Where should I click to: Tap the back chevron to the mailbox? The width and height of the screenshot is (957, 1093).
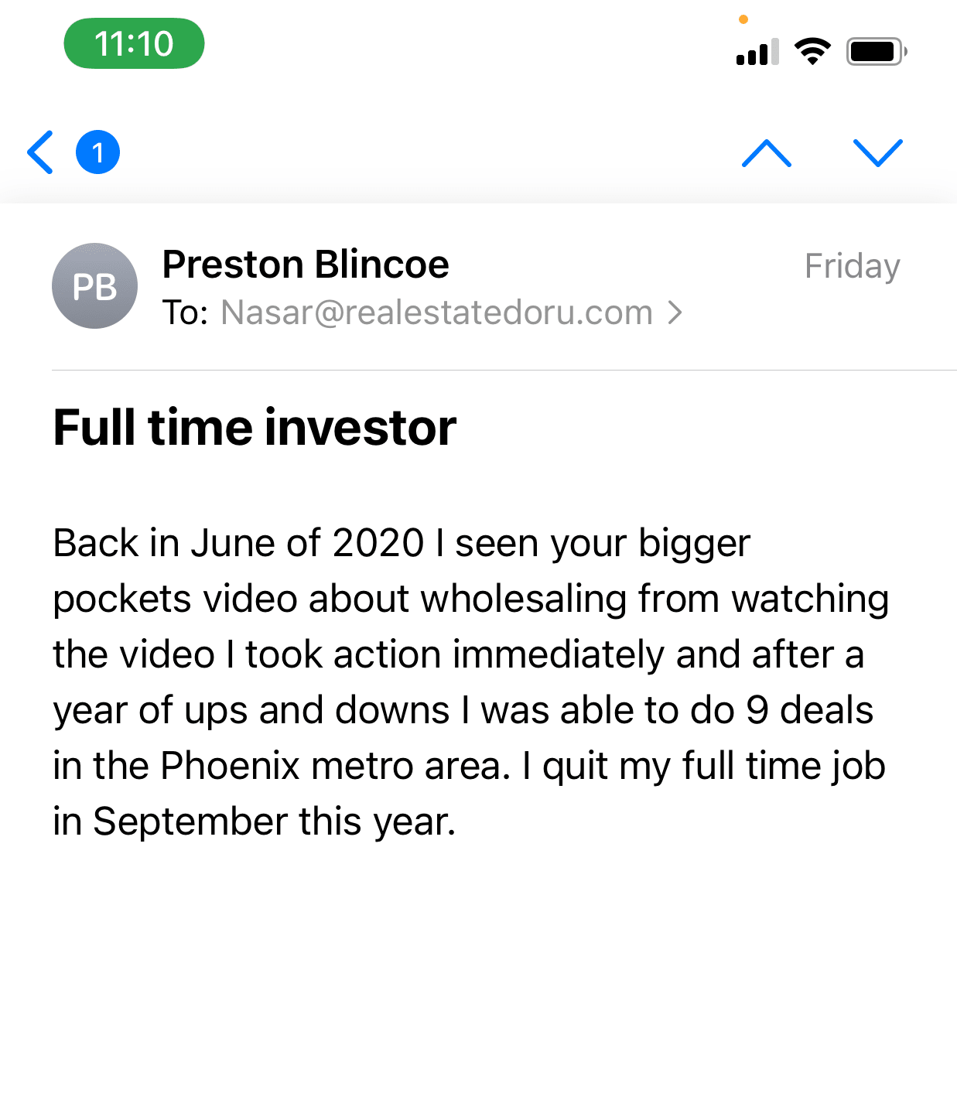pyautogui.click(x=40, y=152)
